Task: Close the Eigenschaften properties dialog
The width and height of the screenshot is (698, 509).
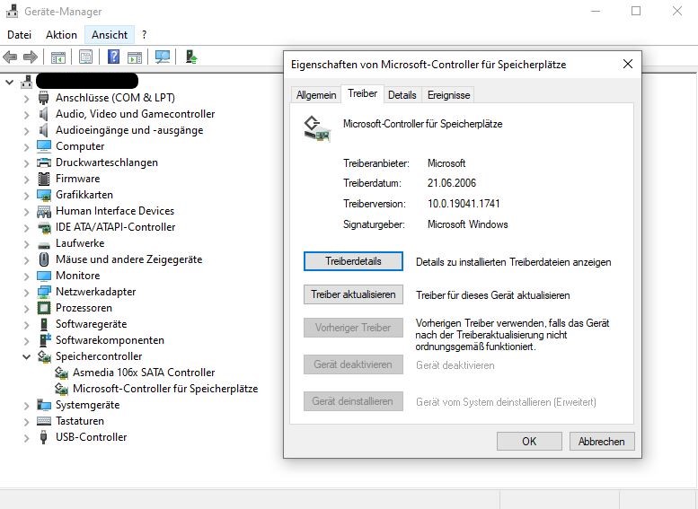Action: click(628, 64)
